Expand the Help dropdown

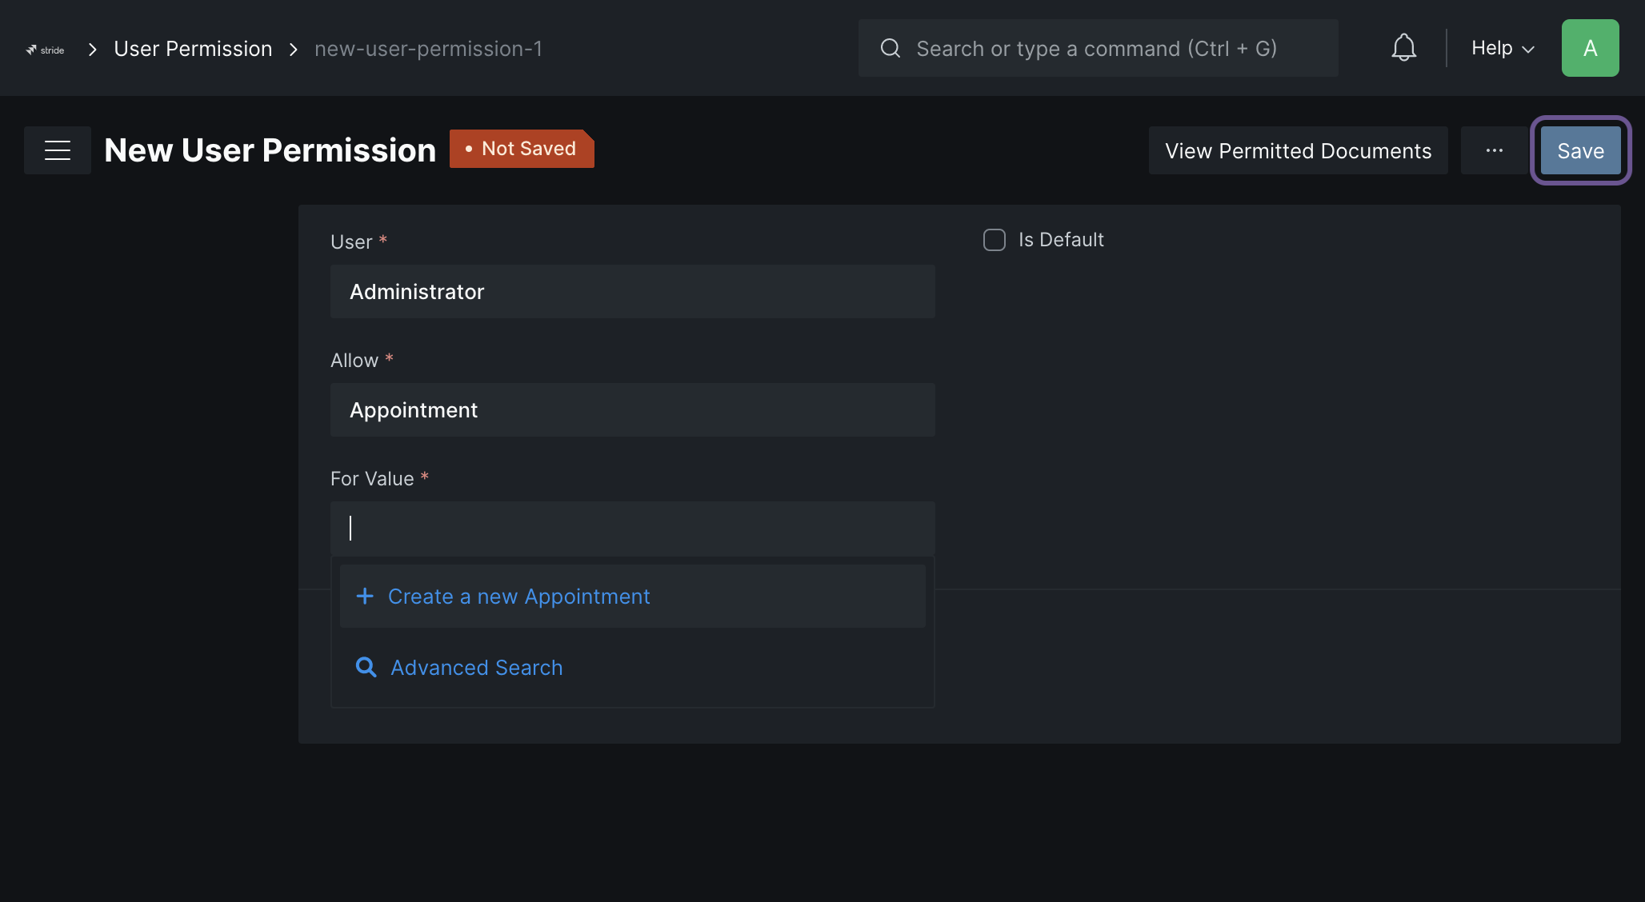(1503, 48)
